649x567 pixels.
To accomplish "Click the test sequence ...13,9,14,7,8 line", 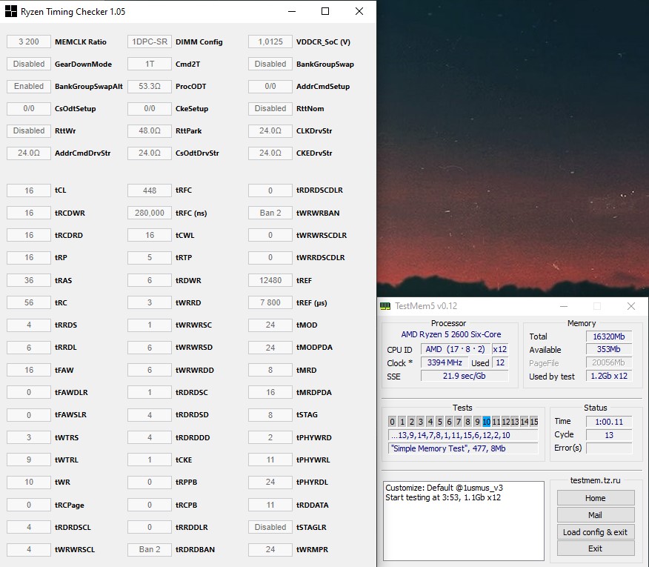I will (x=463, y=435).
